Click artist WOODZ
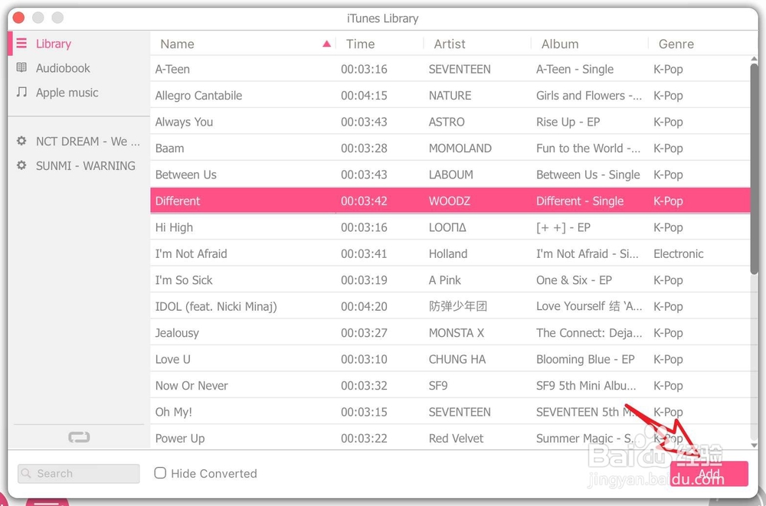 [x=450, y=201]
